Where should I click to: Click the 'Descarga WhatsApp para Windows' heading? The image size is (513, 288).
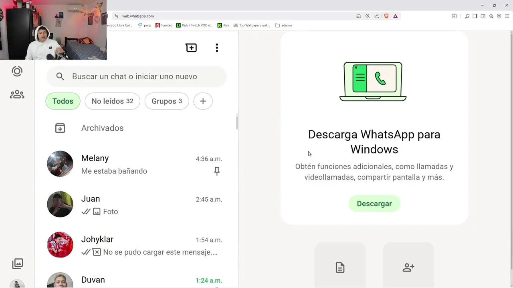pyautogui.click(x=374, y=142)
